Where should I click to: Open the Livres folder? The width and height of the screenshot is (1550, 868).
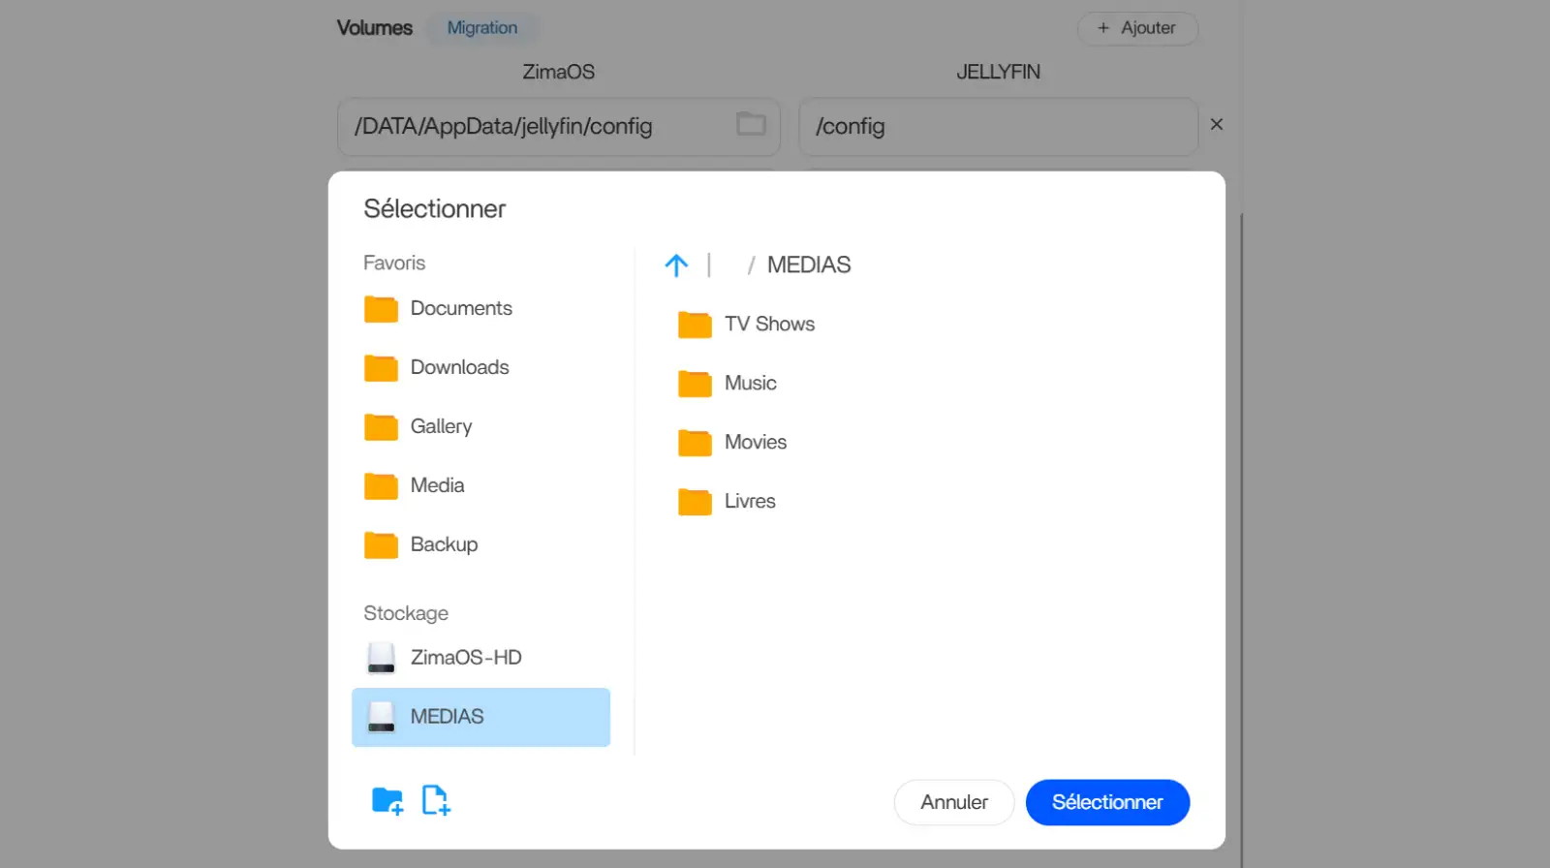point(749,502)
